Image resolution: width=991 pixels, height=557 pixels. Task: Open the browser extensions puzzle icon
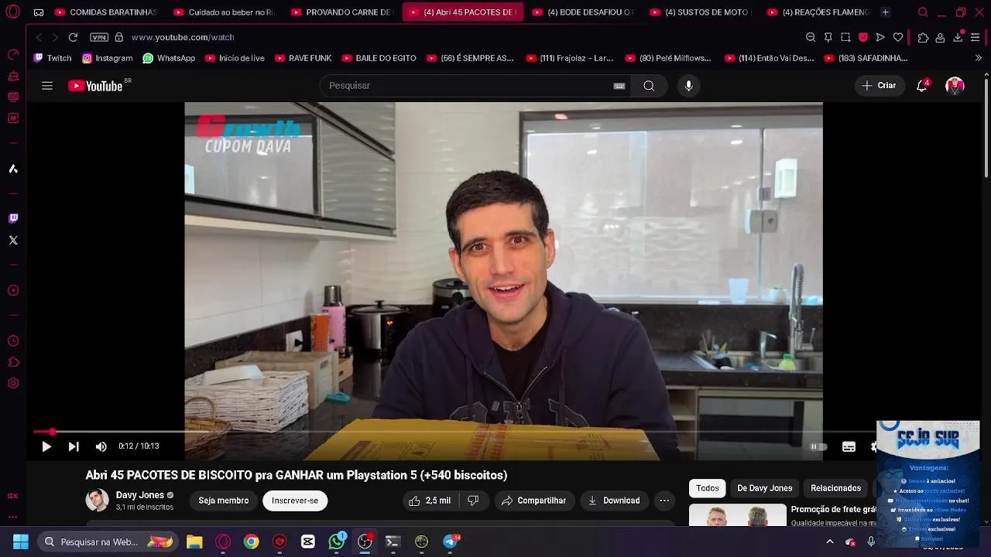pos(923,37)
